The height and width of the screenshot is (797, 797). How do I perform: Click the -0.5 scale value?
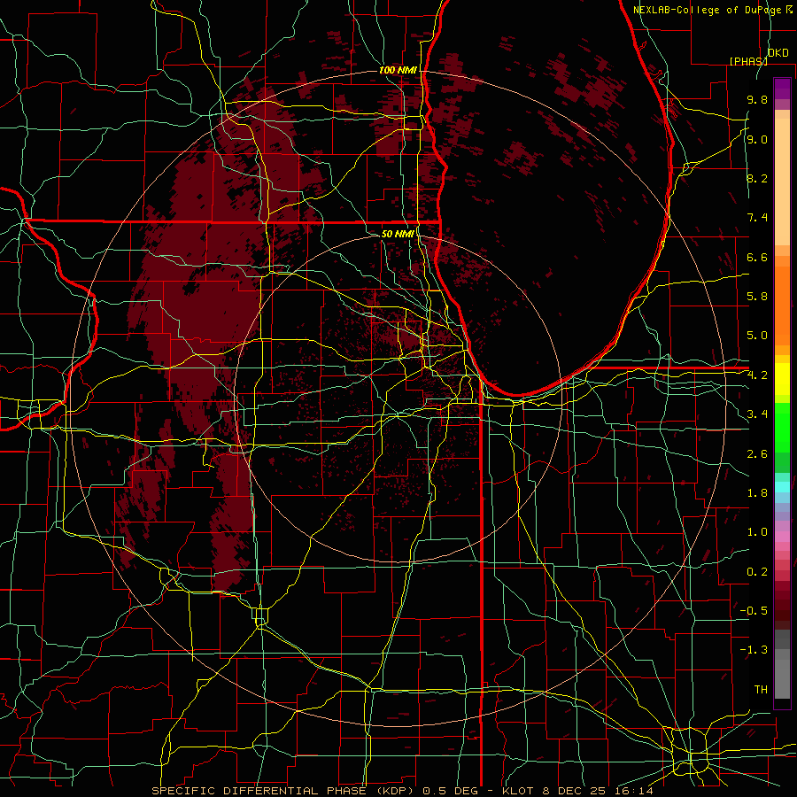coord(754,611)
